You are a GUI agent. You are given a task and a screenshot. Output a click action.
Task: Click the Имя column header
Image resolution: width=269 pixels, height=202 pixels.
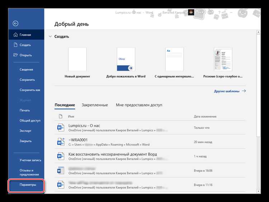[71, 116]
